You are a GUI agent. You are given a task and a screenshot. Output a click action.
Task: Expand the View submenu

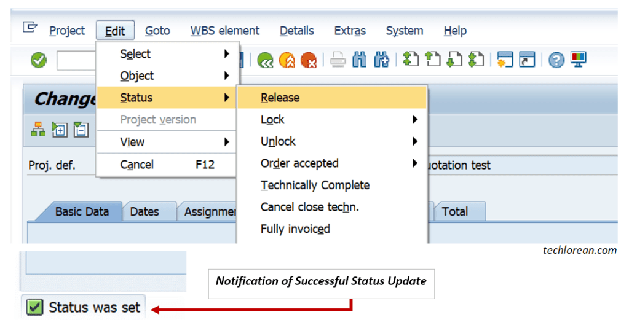pos(167,142)
